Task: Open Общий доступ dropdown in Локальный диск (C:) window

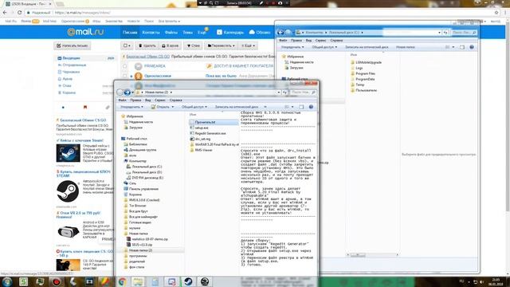Action: [x=324, y=47]
